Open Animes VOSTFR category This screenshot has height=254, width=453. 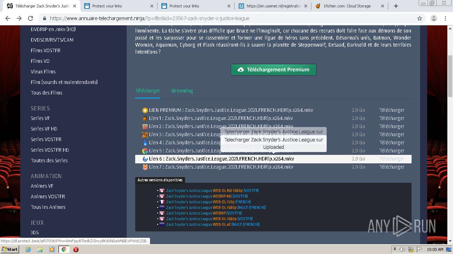click(x=48, y=196)
